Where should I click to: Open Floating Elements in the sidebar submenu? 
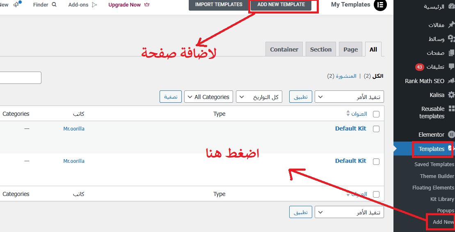(433, 187)
